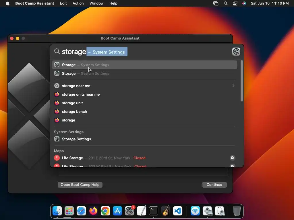Open Control Center from menu bar
Screen dimensions: 294x220
(235, 3)
